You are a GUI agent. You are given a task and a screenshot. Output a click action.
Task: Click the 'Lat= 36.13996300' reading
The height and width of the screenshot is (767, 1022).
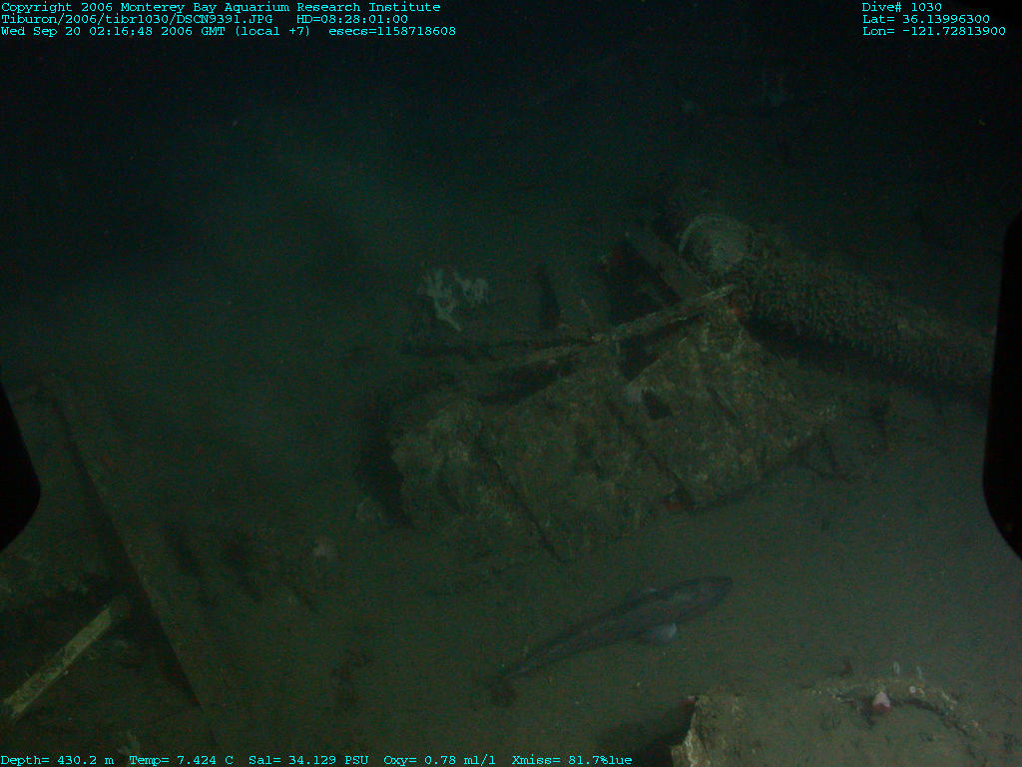coord(925,19)
